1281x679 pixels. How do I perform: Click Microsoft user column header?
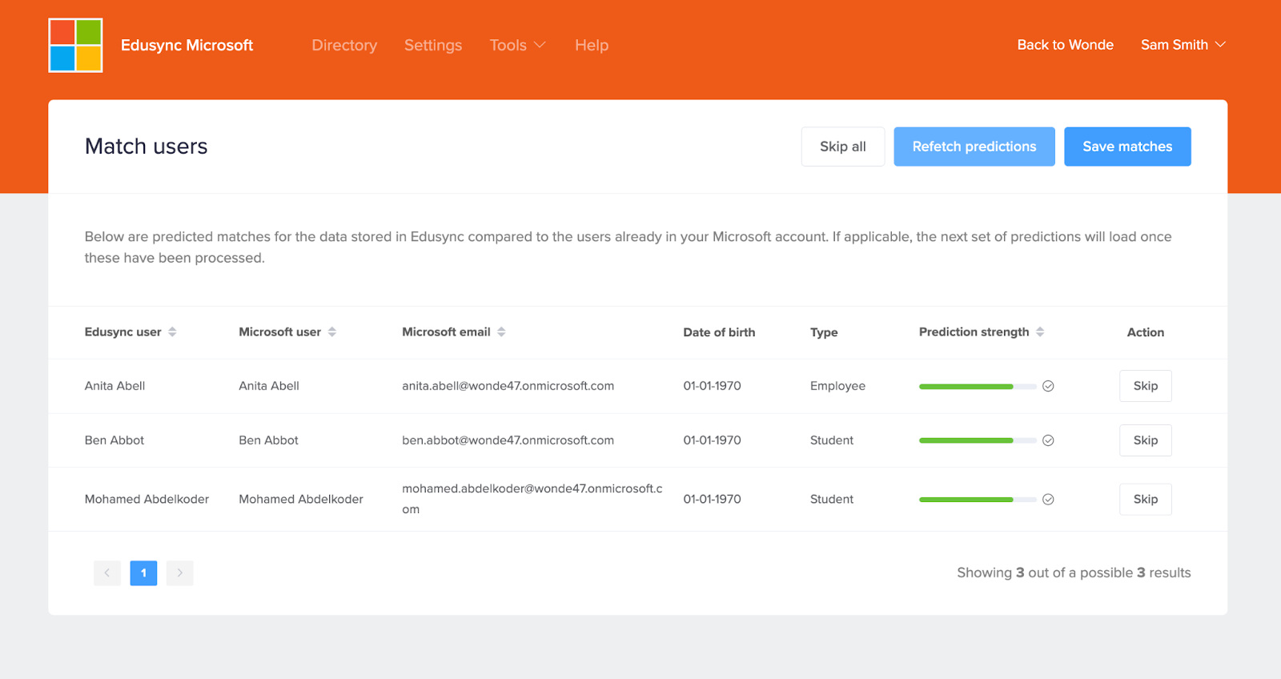coord(279,331)
